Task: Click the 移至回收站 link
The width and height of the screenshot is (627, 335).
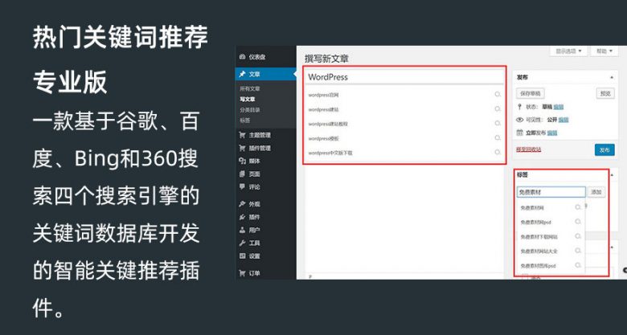Action: pos(529,149)
